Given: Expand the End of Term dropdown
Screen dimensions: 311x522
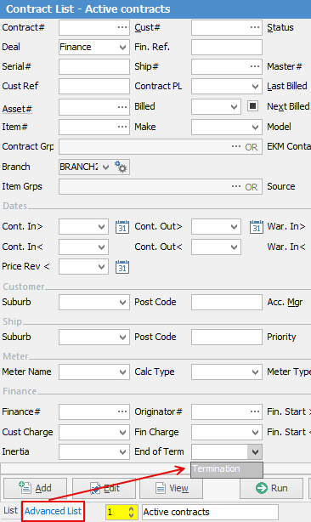Looking at the screenshot, I should pyautogui.click(x=255, y=451).
